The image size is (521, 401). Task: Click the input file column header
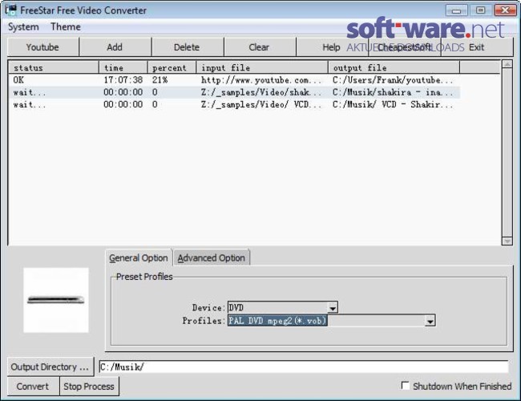(x=262, y=67)
